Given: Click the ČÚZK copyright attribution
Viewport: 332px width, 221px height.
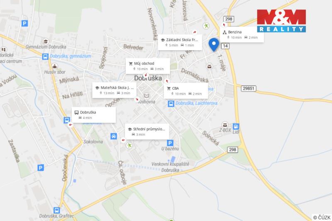Looking at the screenshot, I should pyautogui.click(x=322, y=217).
